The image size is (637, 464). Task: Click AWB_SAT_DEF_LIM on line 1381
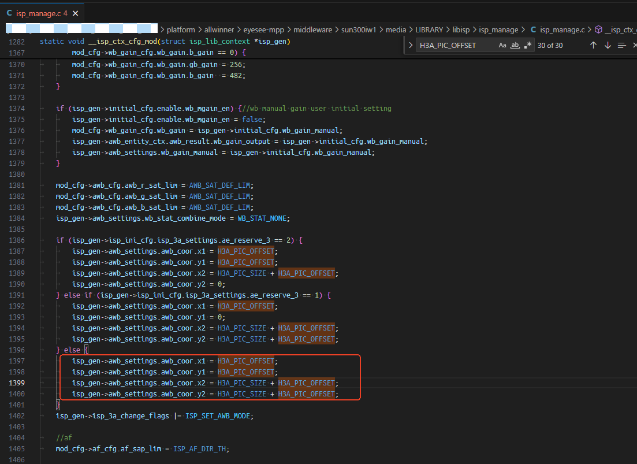tap(219, 185)
